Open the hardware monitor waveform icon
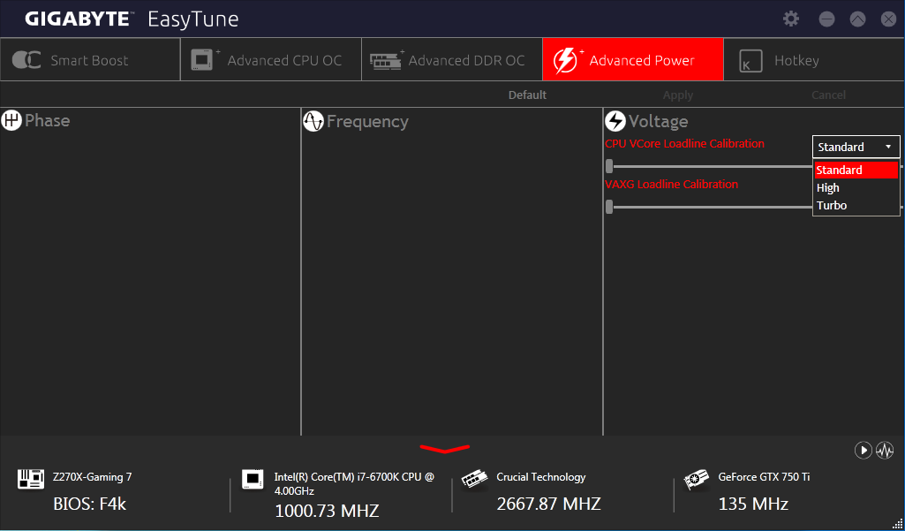905x531 pixels. tap(885, 450)
